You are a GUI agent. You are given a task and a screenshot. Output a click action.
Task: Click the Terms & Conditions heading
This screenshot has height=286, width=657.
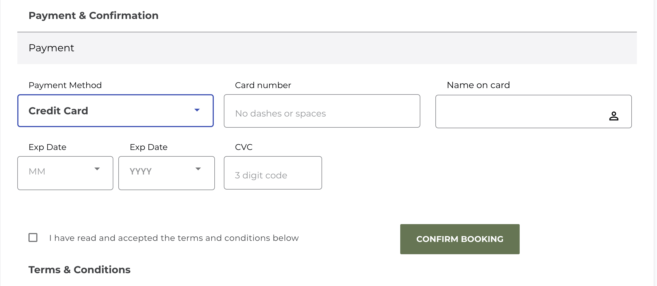(x=80, y=269)
